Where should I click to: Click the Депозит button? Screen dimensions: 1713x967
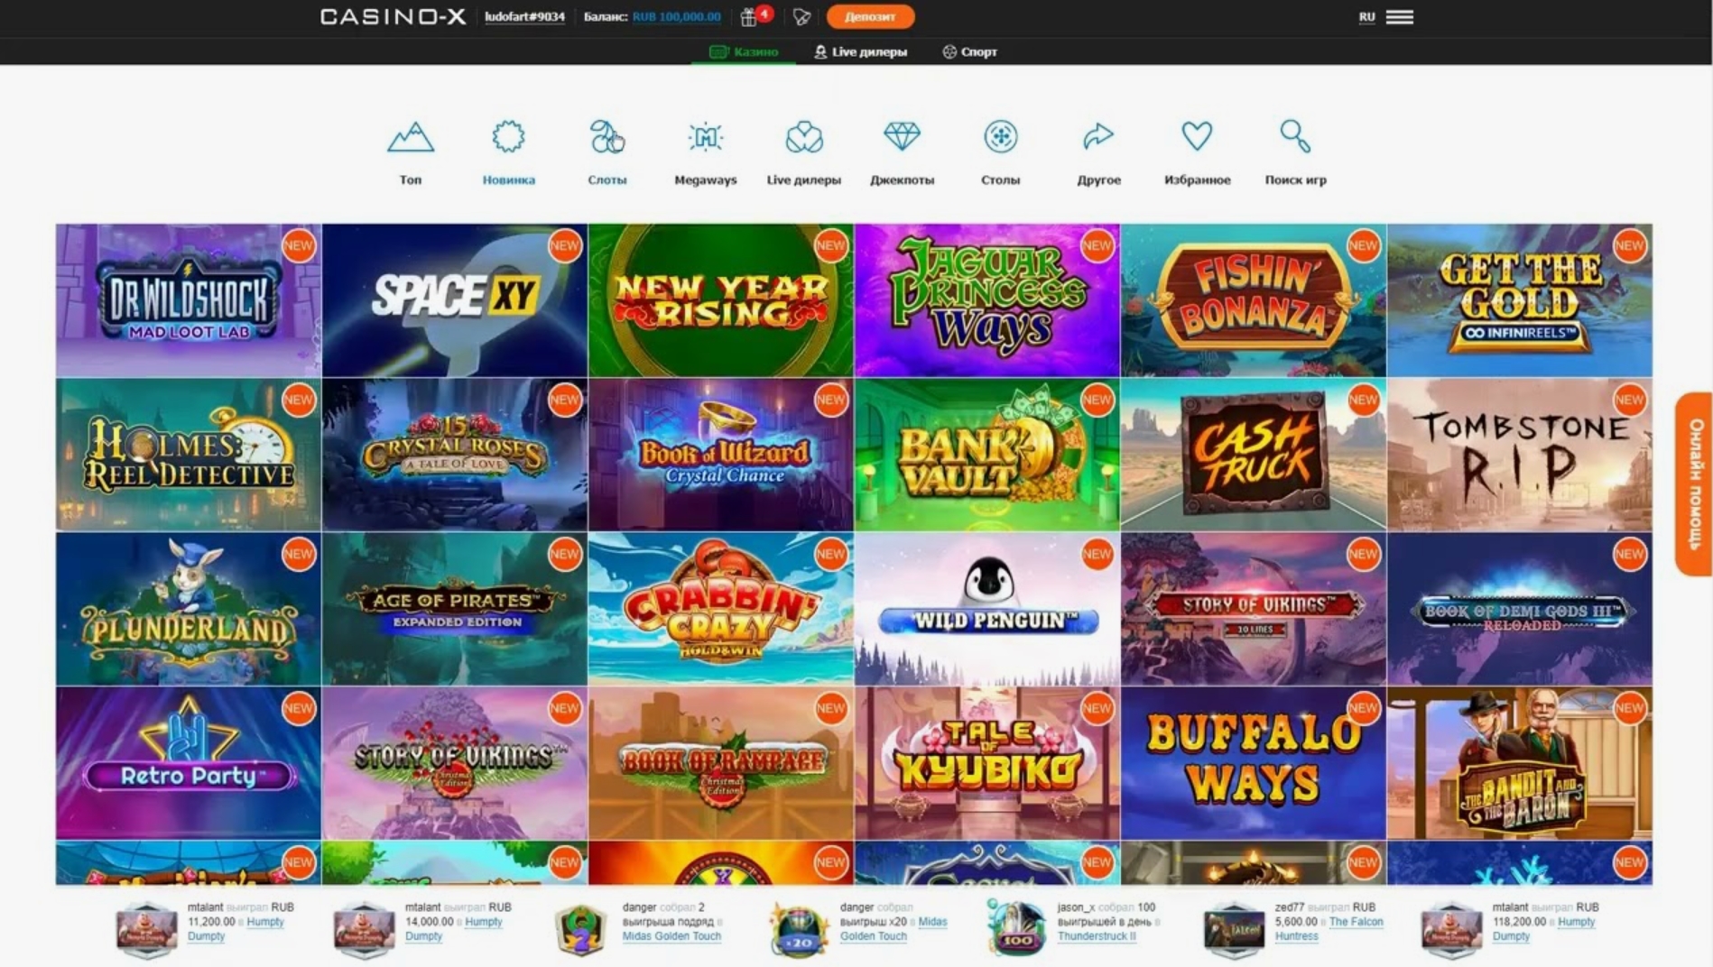[870, 16]
